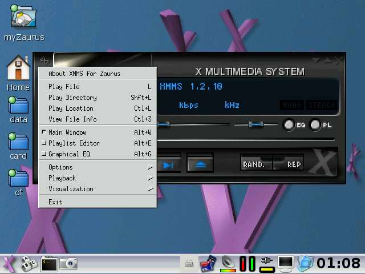The width and height of the screenshot is (365, 274).
Task: Open the Home folder icon
Action: (18, 68)
